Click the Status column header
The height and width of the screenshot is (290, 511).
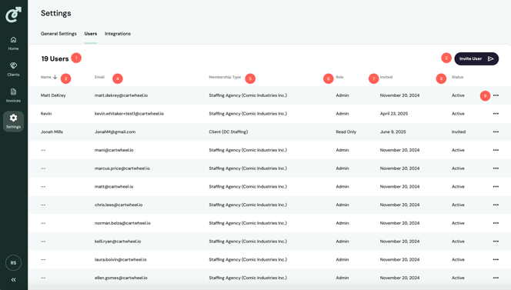(x=457, y=77)
